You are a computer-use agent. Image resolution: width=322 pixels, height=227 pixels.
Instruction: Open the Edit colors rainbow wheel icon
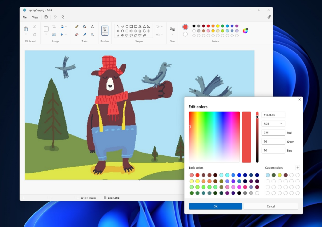(245, 31)
